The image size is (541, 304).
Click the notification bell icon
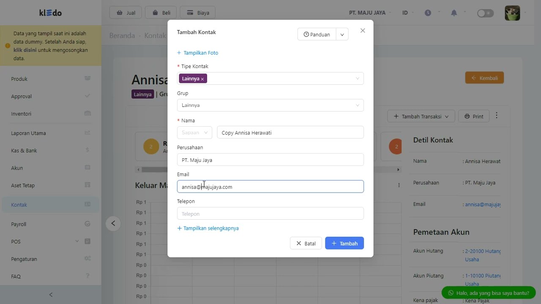click(x=454, y=13)
